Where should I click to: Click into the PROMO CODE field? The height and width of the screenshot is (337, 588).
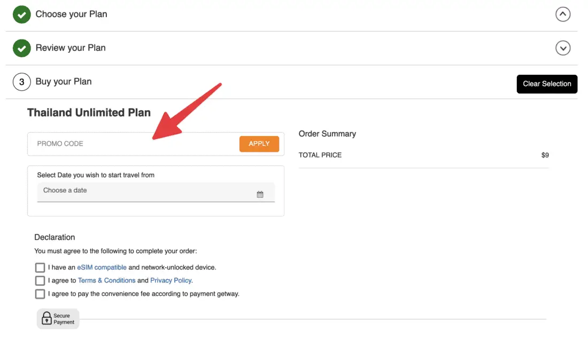[x=134, y=144]
